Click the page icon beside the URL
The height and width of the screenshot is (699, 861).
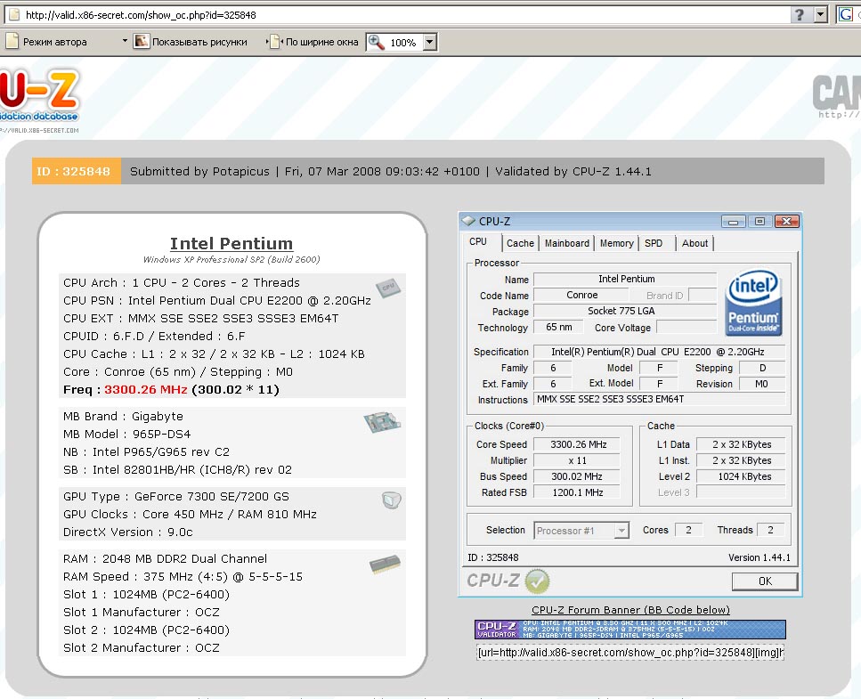tap(13, 14)
